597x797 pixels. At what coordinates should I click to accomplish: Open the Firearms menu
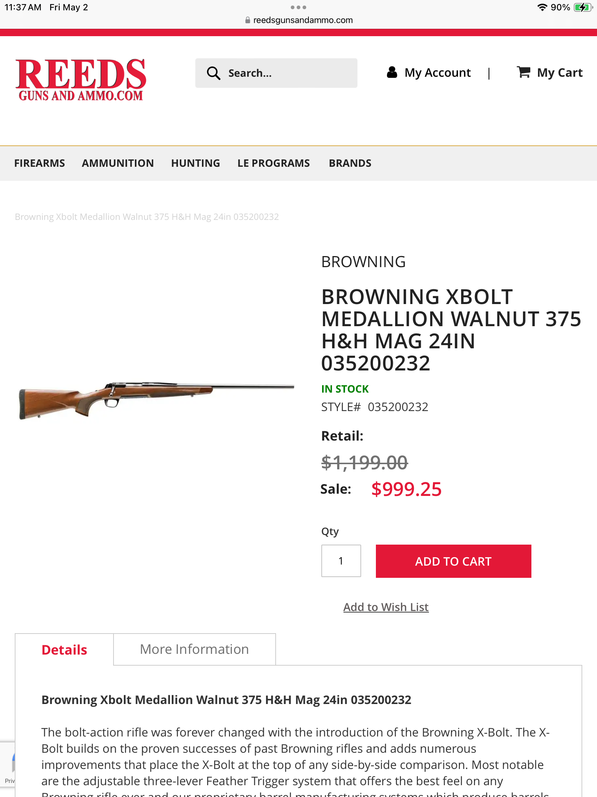(x=39, y=163)
